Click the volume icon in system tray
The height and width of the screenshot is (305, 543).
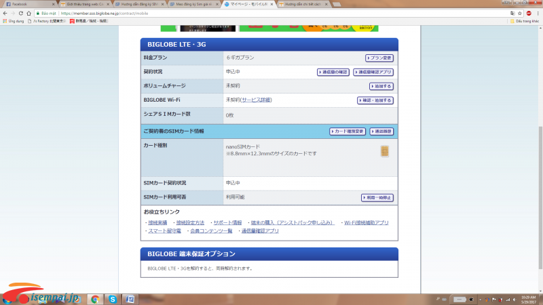coord(514,300)
